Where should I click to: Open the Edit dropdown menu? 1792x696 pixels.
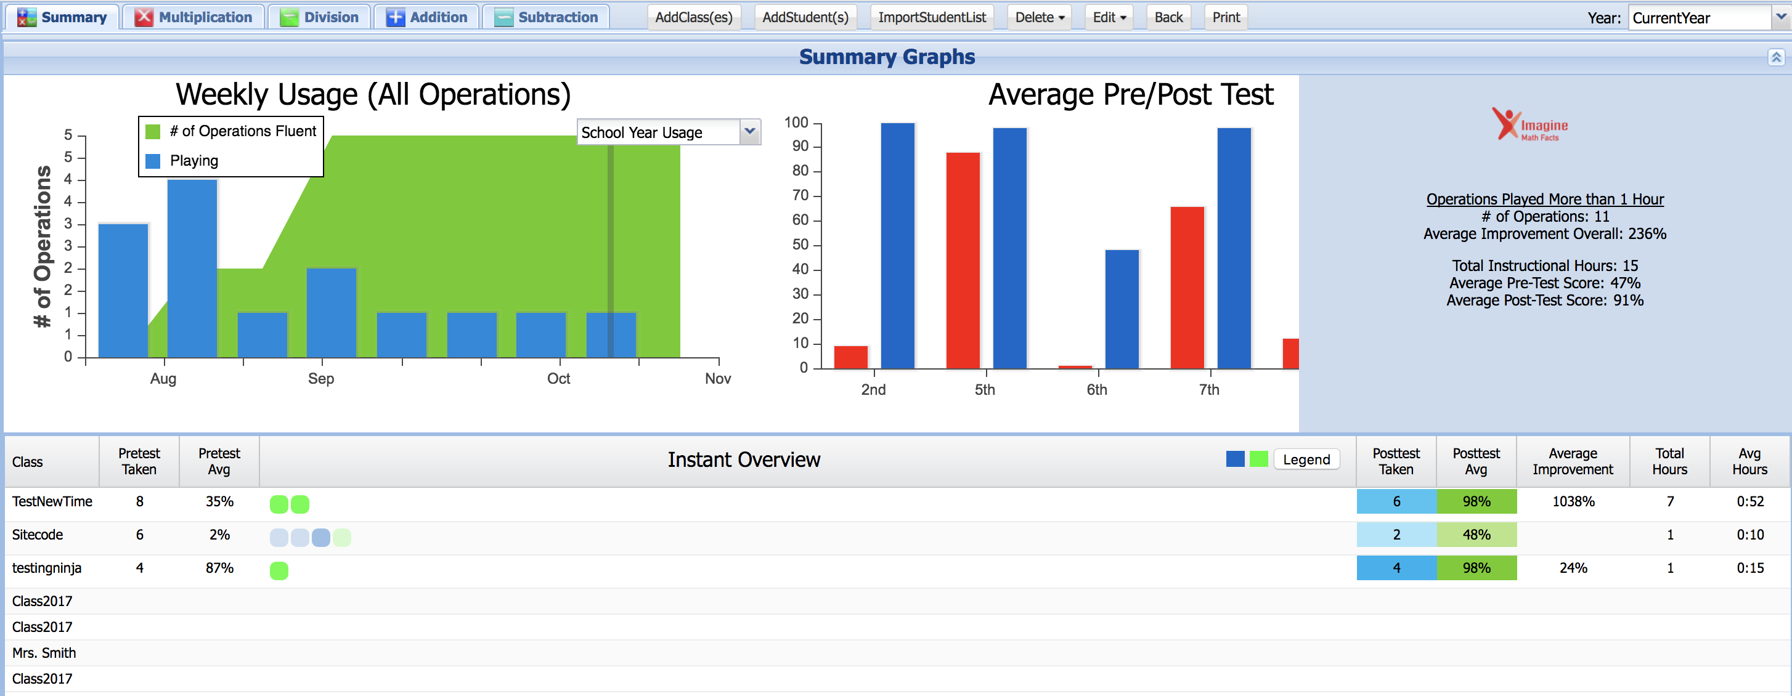pos(1109,17)
